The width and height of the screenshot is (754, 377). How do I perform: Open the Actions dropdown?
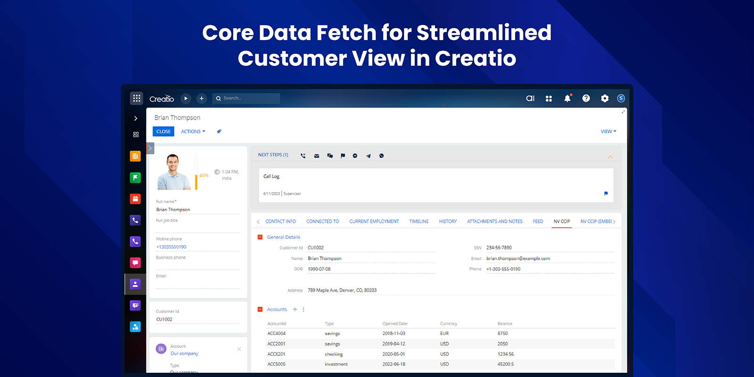point(193,131)
